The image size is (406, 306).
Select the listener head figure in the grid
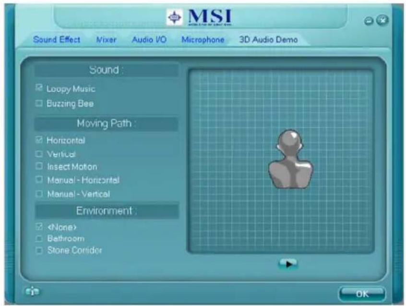pos(290,159)
